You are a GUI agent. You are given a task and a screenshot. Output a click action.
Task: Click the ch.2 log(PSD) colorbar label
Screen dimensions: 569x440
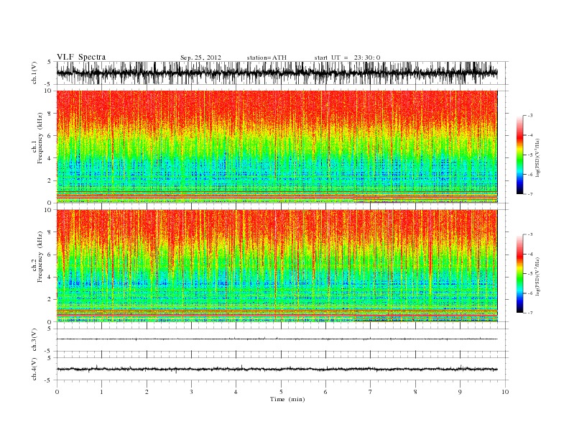[537, 276]
